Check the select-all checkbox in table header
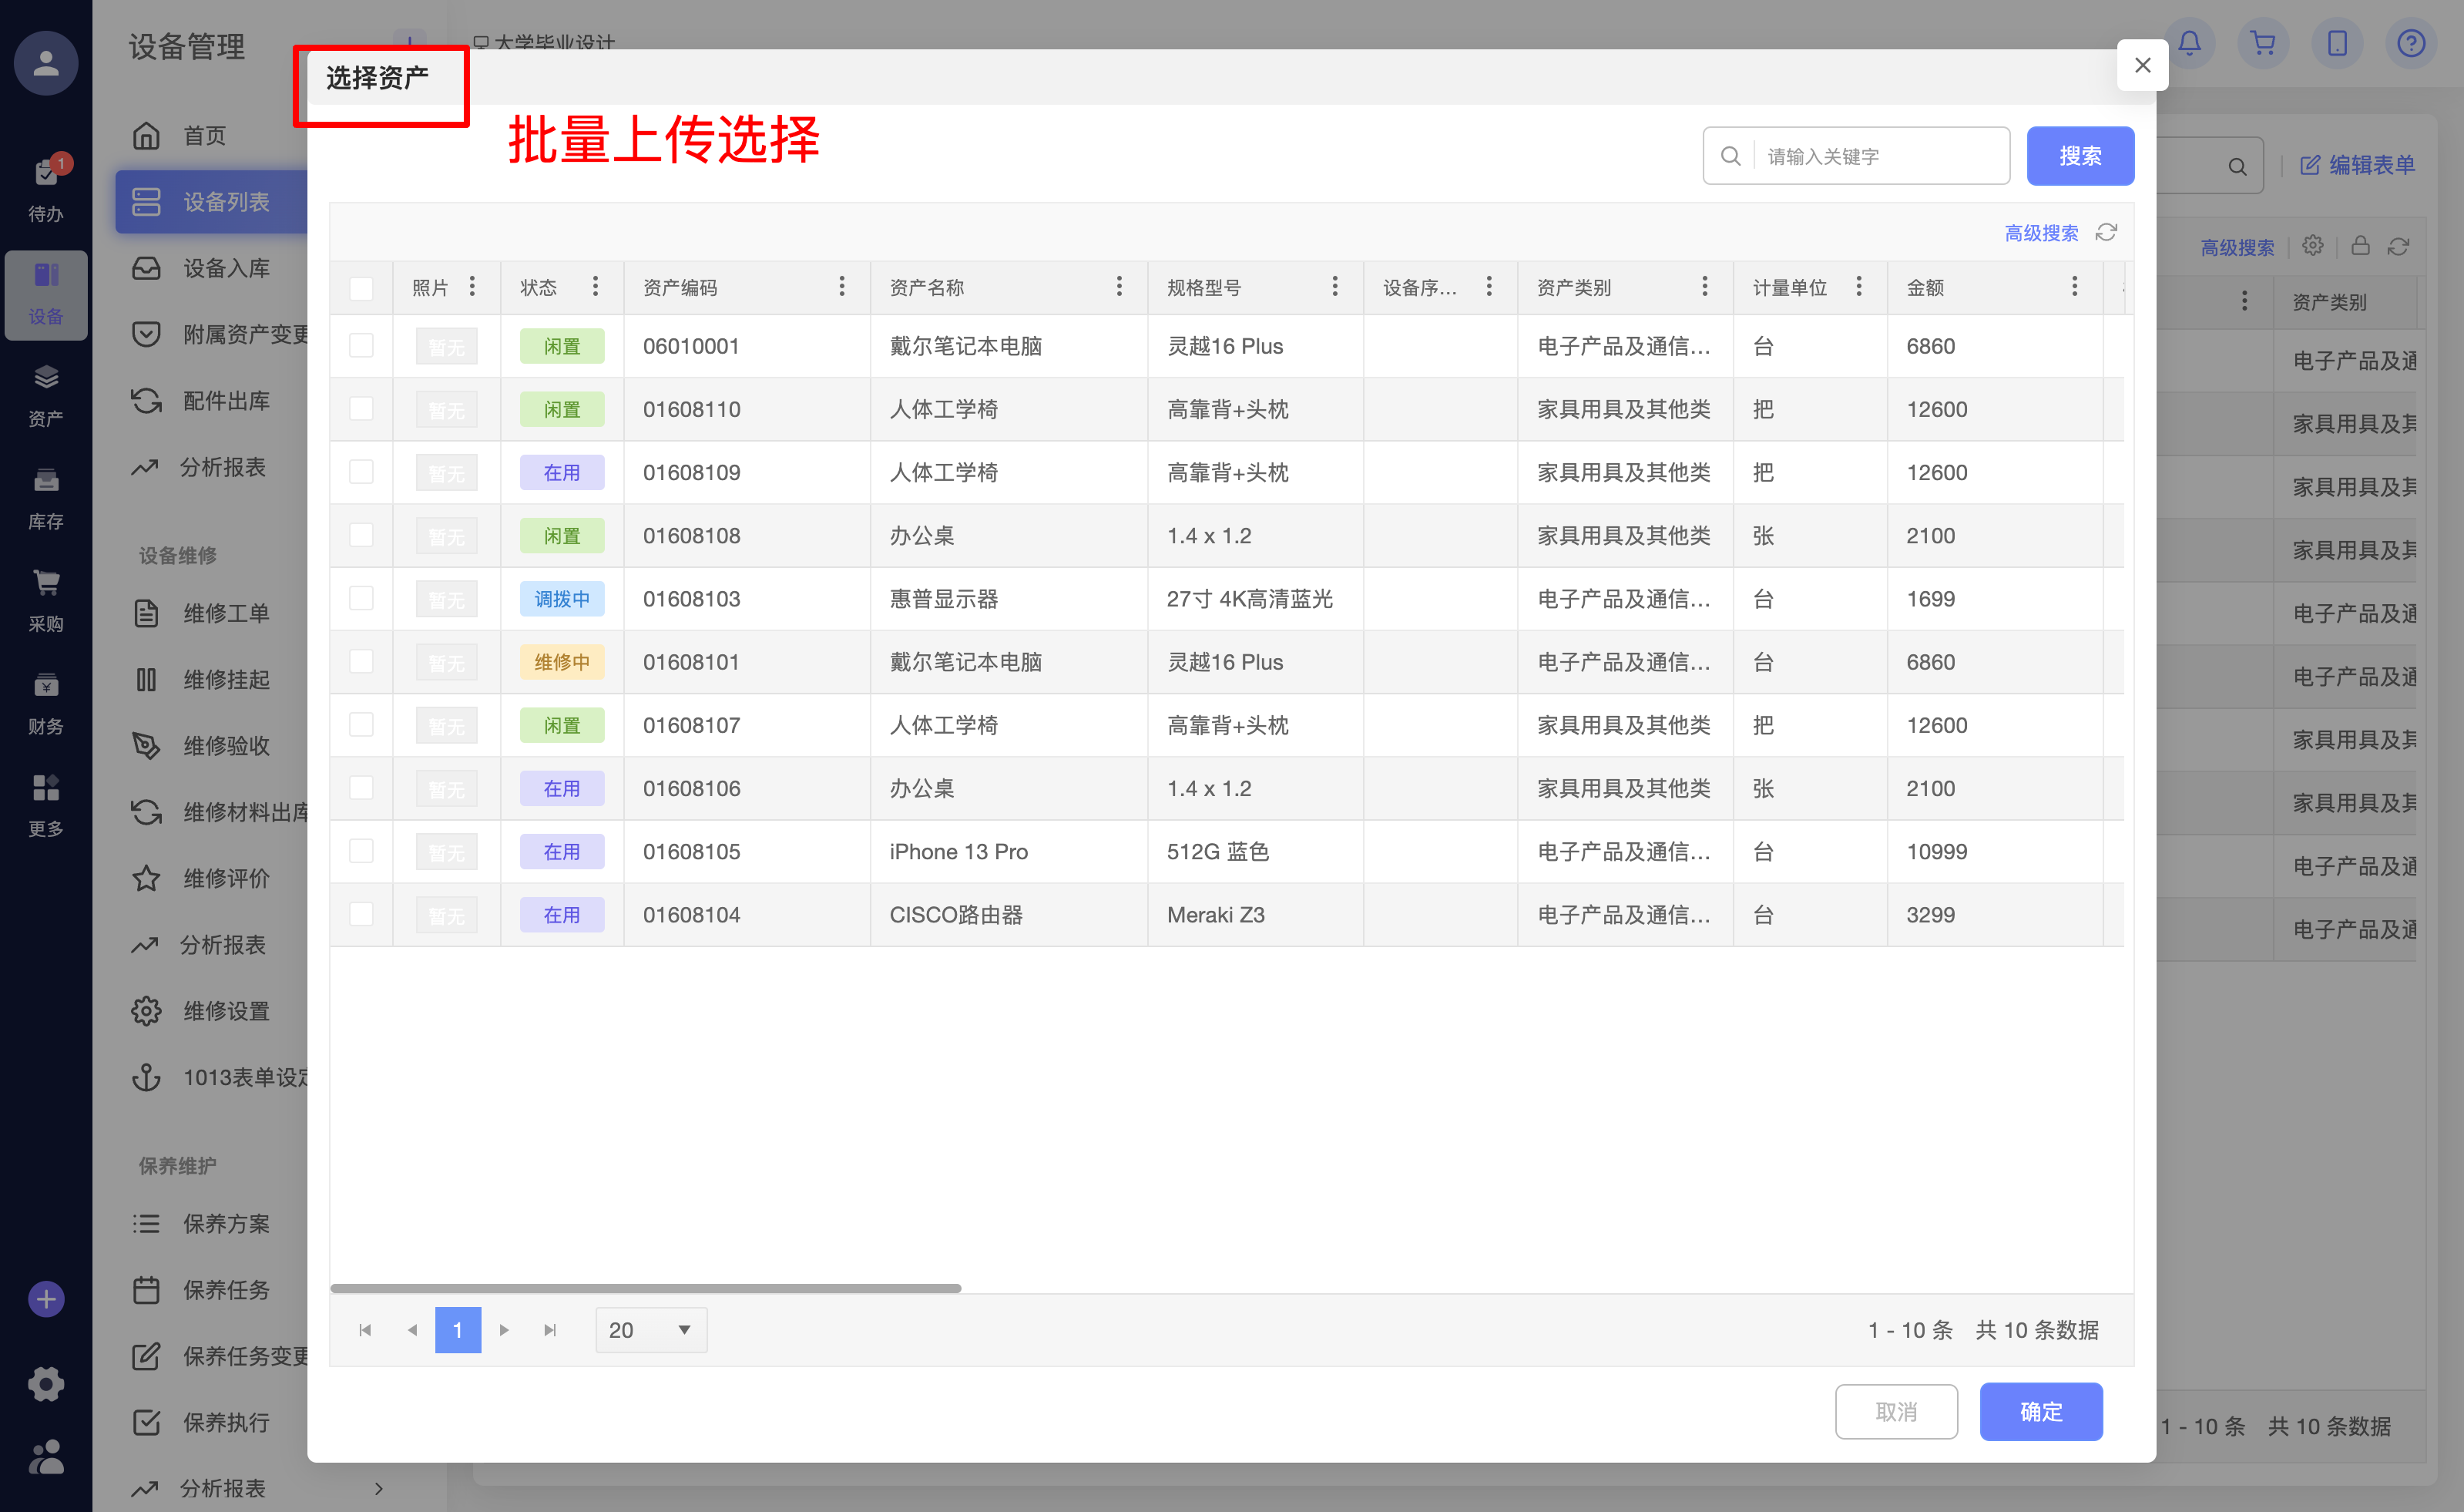Screen dimensions: 2464x1512 [x=361, y=288]
